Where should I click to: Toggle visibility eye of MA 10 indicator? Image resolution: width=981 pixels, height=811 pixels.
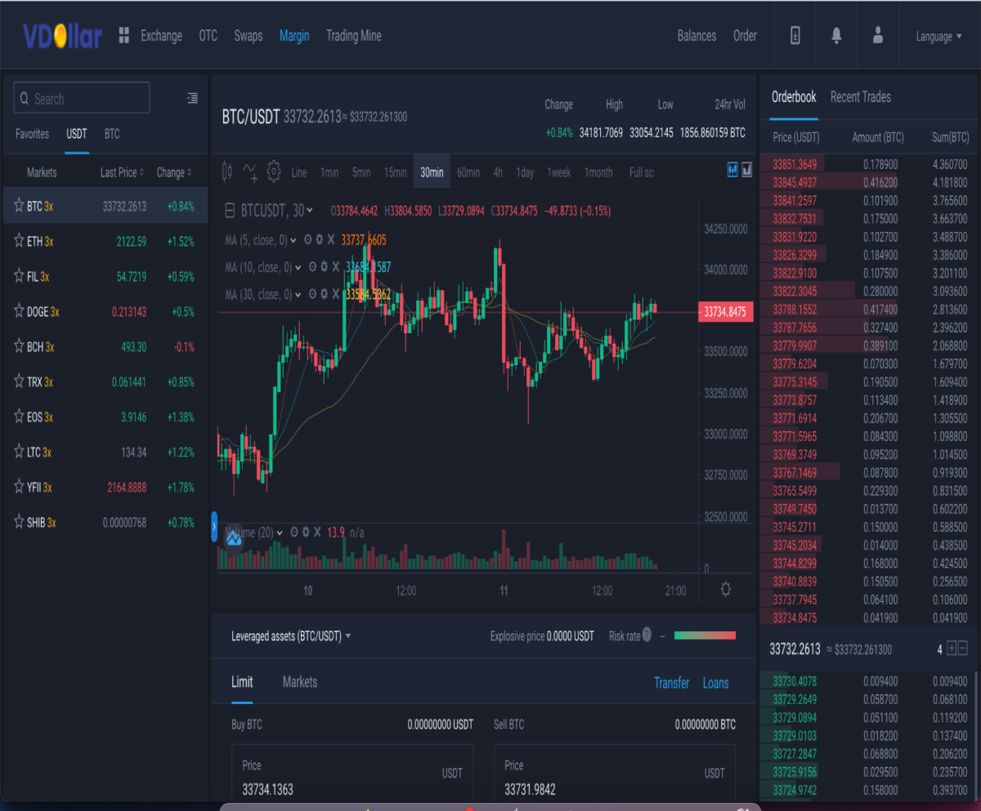coord(312,267)
